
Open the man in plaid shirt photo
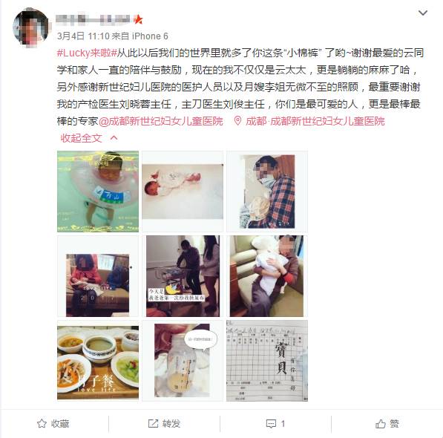point(267,192)
